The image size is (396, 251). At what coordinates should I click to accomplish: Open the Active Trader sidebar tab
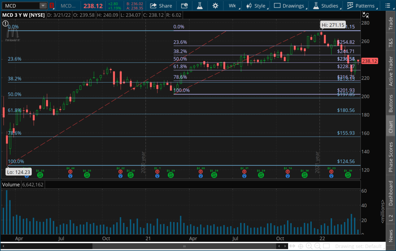coord(391,71)
